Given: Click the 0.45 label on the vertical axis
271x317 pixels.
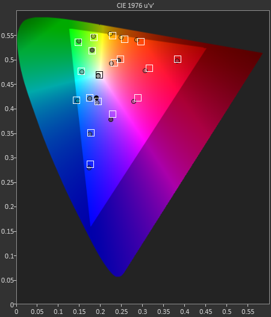Looking at the screenshot, I should 7,85.
